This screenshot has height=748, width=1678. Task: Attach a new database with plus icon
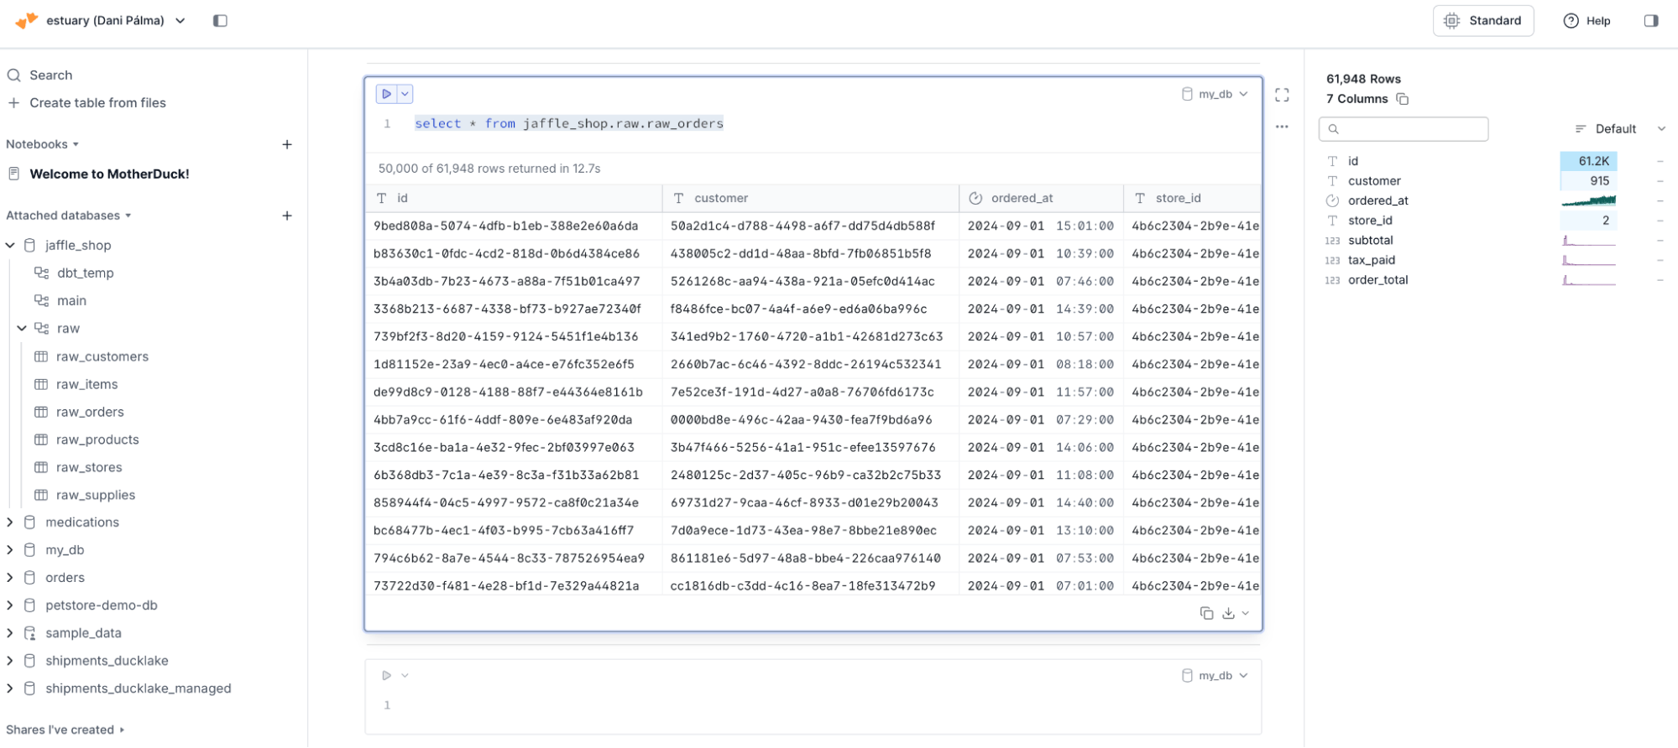click(x=287, y=216)
